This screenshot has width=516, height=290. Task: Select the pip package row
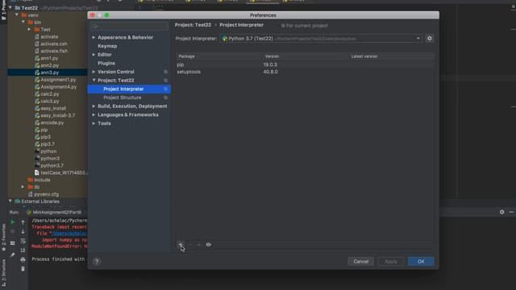pos(305,64)
